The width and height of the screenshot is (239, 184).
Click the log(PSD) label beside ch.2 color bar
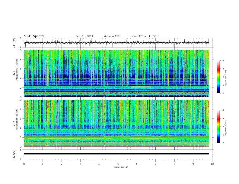coord(226,128)
